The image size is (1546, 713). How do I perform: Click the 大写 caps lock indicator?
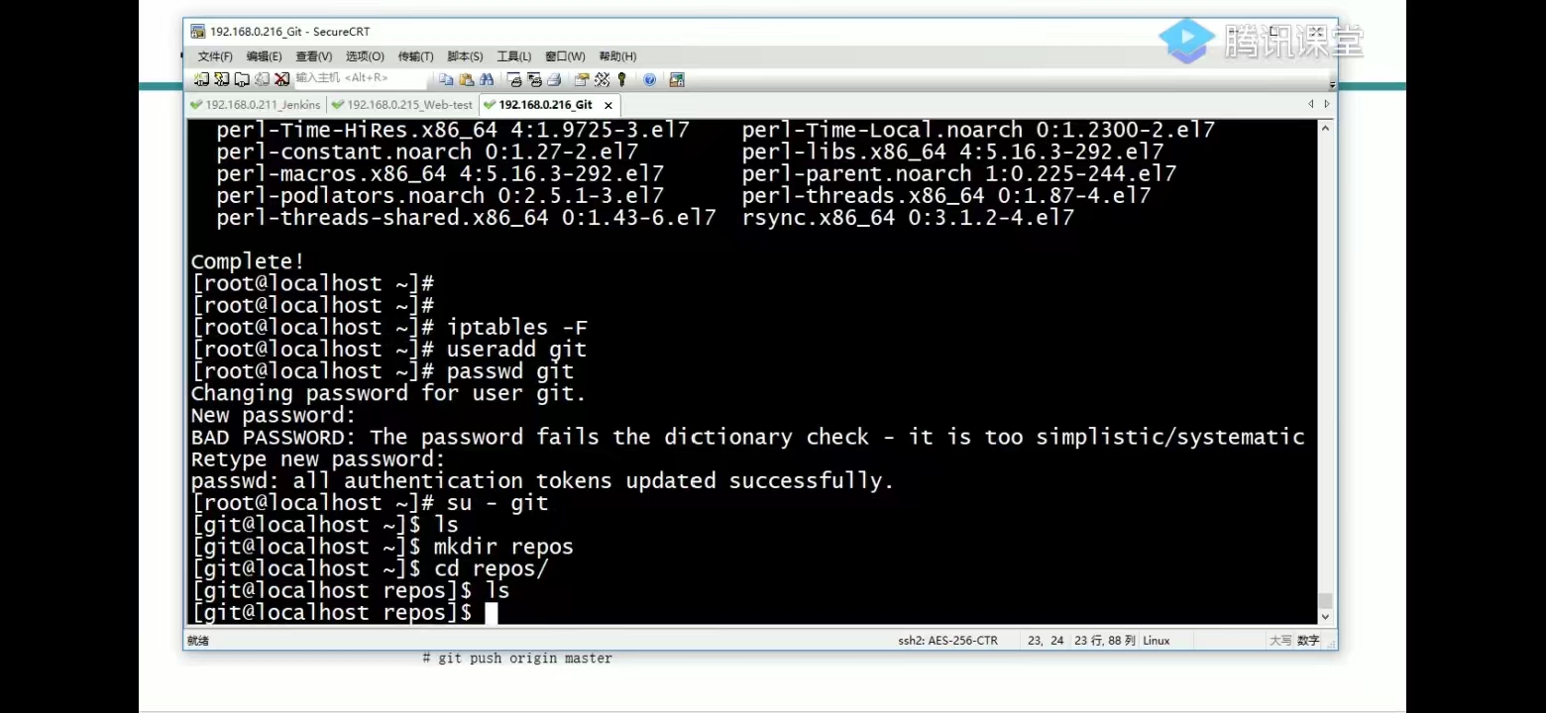[1280, 641]
